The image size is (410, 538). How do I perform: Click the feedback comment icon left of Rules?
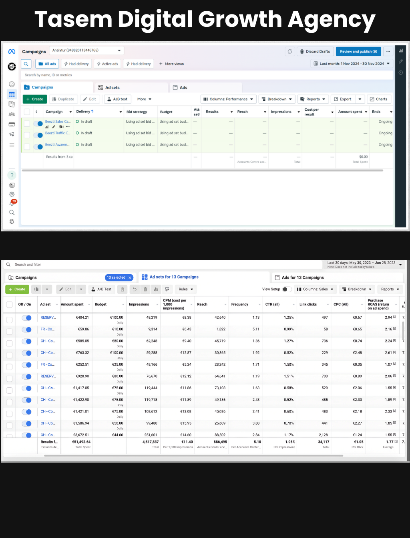pos(167,289)
